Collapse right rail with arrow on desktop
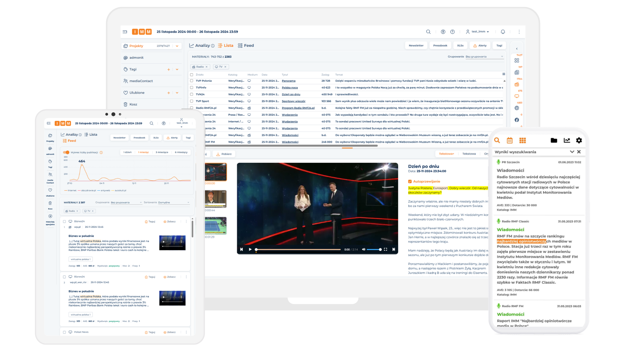Viewport: 621px width, 349px height. click(x=517, y=49)
